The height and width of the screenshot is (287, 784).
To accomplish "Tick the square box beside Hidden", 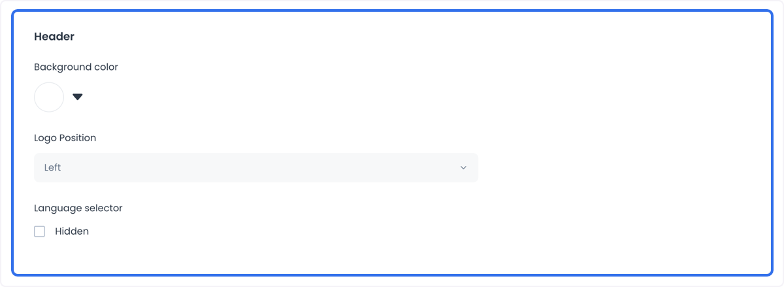I will [x=40, y=231].
